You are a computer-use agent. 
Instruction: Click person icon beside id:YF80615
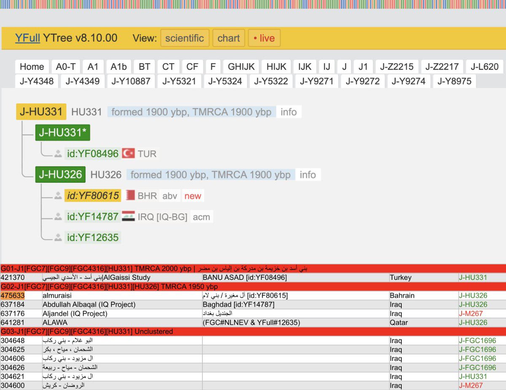58,196
